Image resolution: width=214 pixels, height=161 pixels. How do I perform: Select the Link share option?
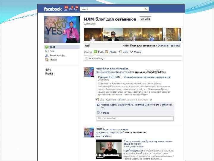pyautogui.click(x=125, y=52)
